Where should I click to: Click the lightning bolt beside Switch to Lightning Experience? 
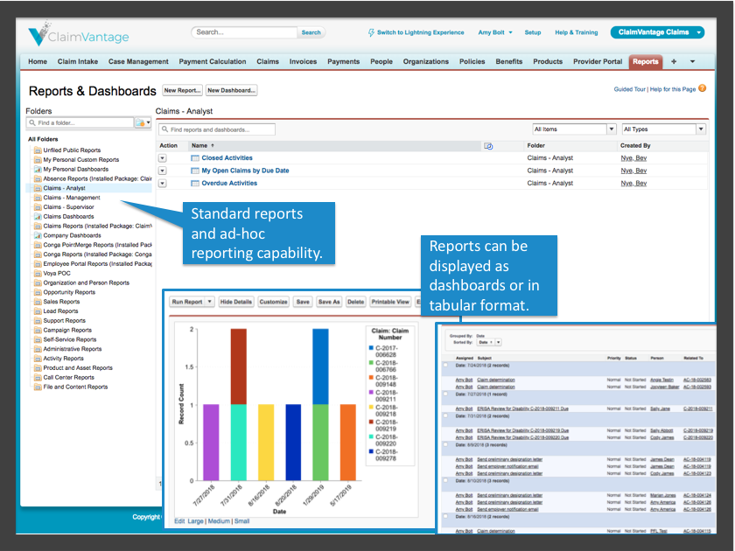[x=372, y=33]
